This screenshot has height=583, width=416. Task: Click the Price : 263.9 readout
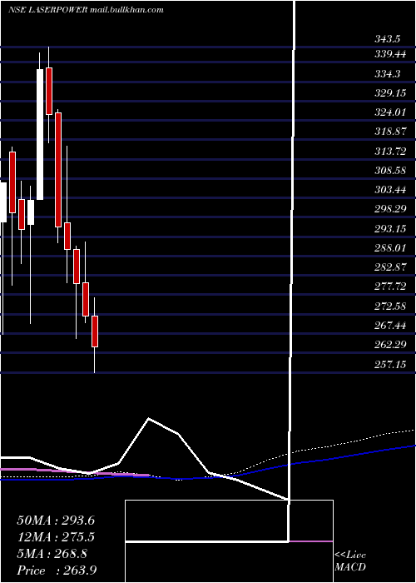click(57, 571)
